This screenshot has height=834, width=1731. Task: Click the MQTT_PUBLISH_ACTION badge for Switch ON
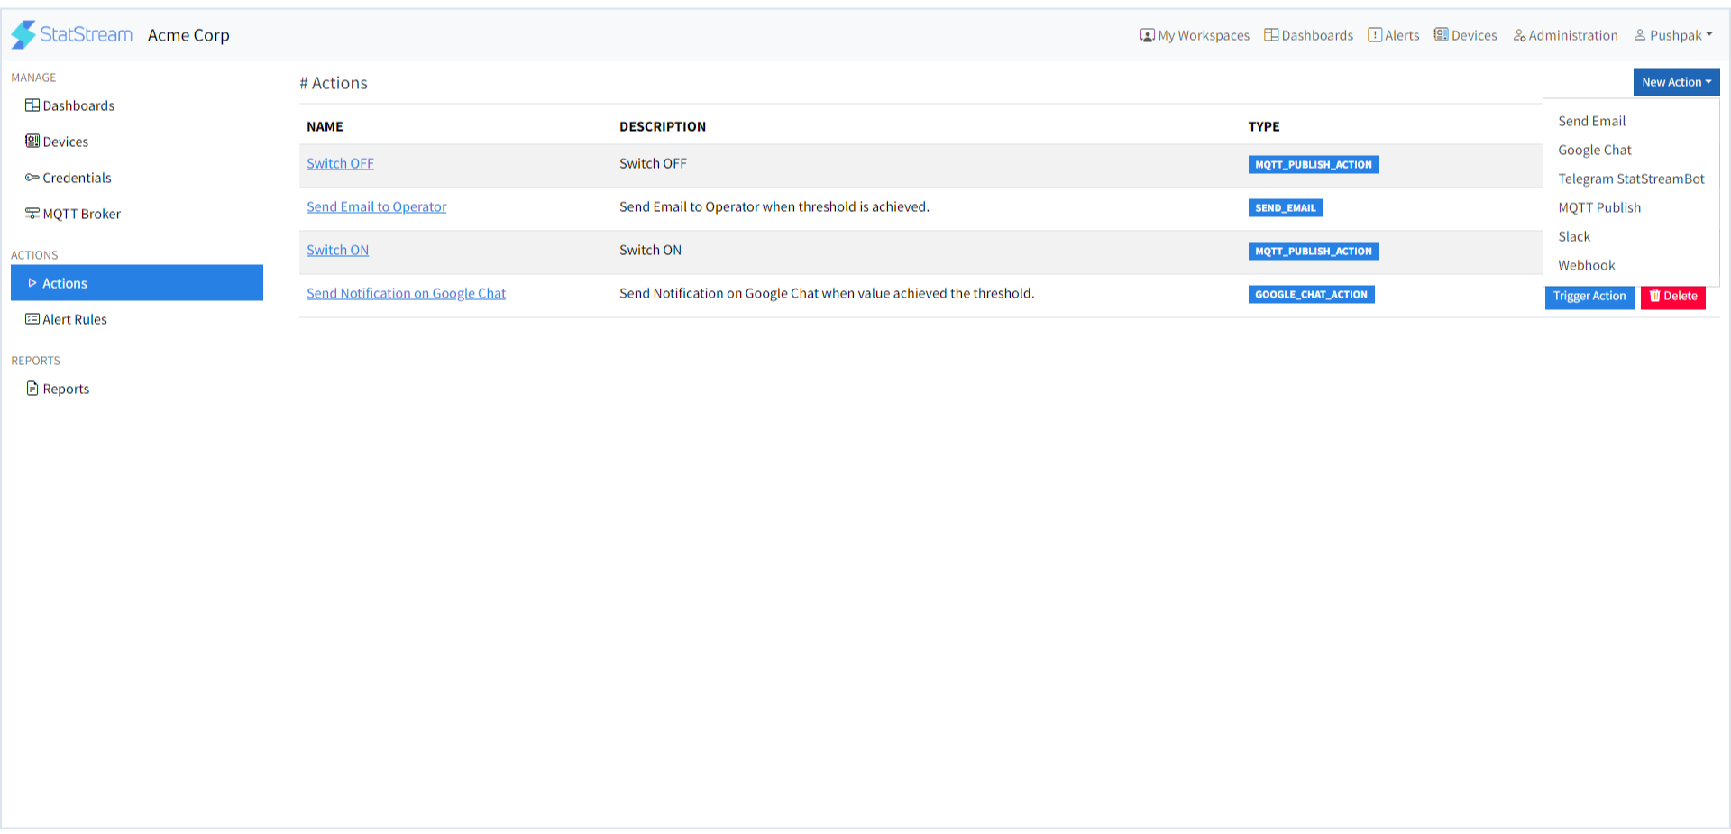pyautogui.click(x=1313, y=252)
